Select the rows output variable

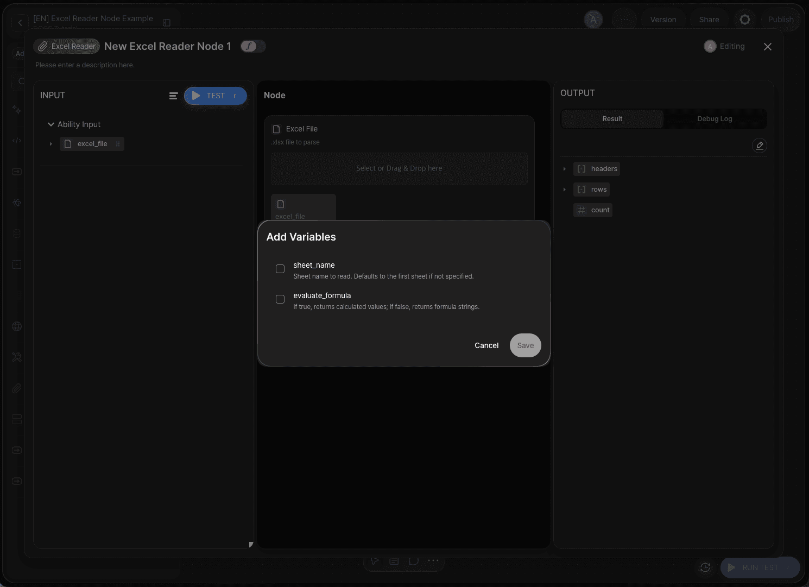(x=591, y=190)
